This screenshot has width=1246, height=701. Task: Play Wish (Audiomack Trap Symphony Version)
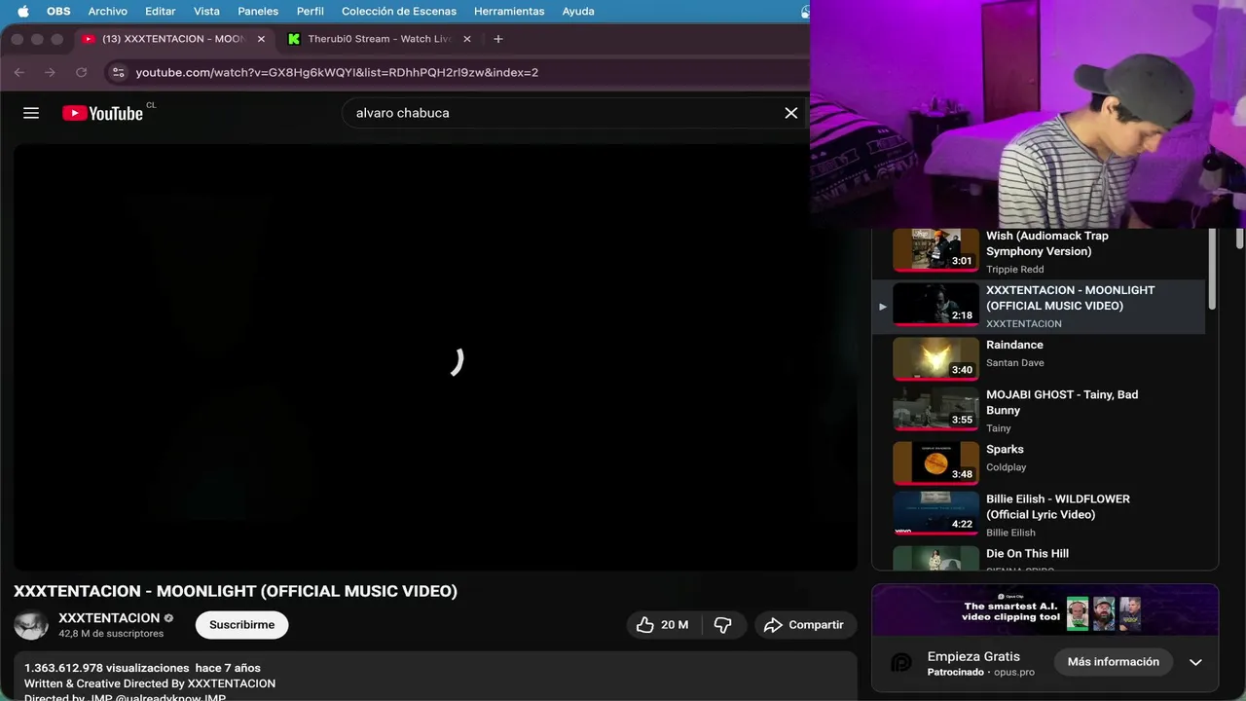(x=1040, y=251)
